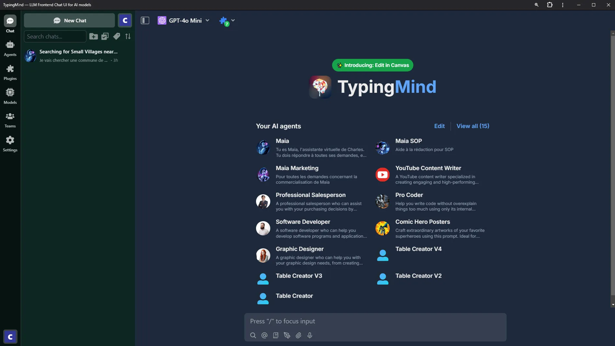Image resolution: width=615 pixels, height=346 pixels.
Task: Select the Graphic Designer agent
Action: (312, 256)
